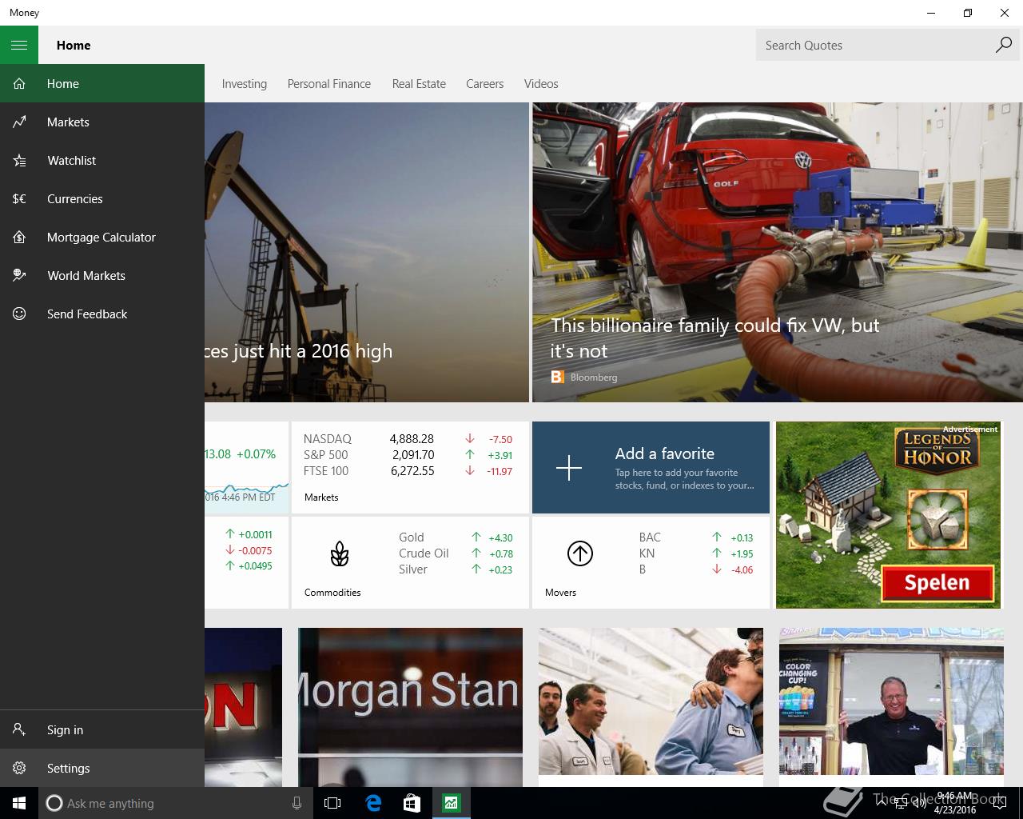Click the volume icon in system tray
Image resolution: width=1023 pixels, height=819 pixels.
pyautogui.click(x=919, y=804)
